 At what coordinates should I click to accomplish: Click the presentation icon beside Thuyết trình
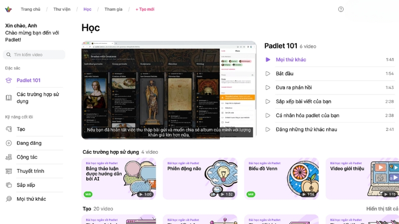point(8,171)
